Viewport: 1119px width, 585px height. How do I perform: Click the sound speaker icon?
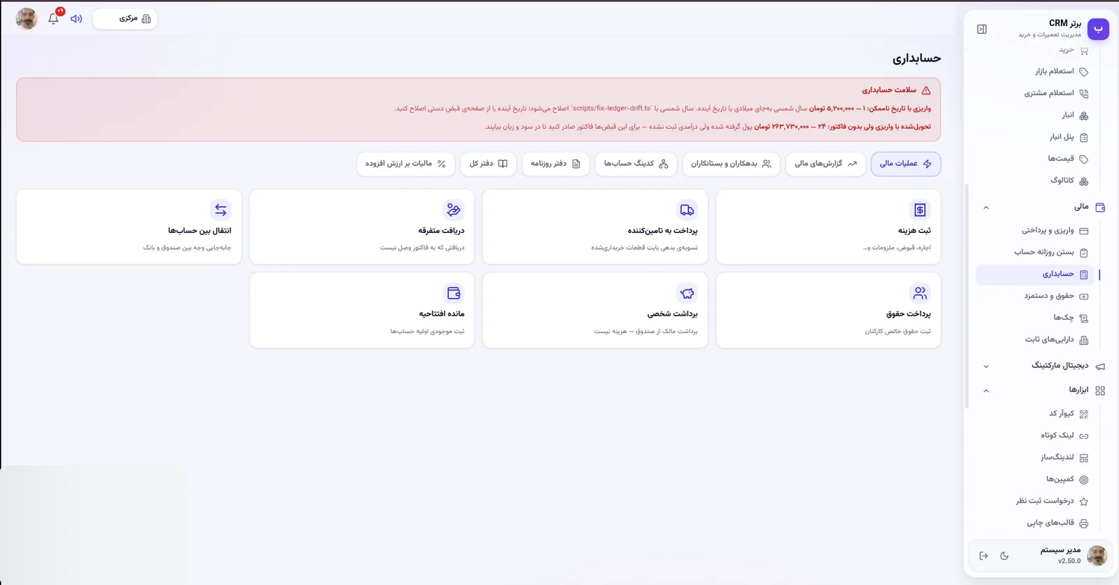click(76, 19)
